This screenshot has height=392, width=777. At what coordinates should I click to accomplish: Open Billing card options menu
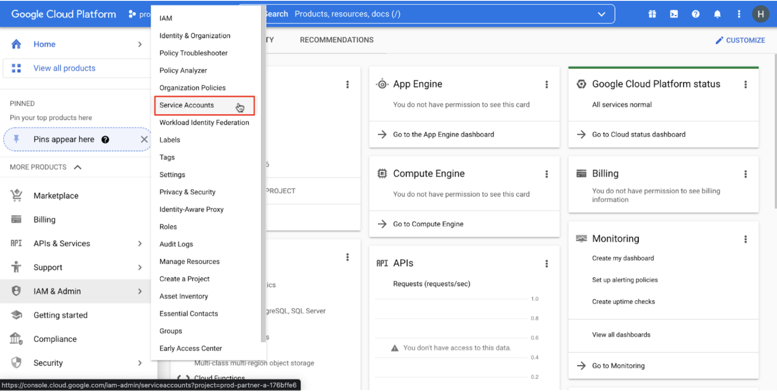pyautogui.click(x=746, y=174)
